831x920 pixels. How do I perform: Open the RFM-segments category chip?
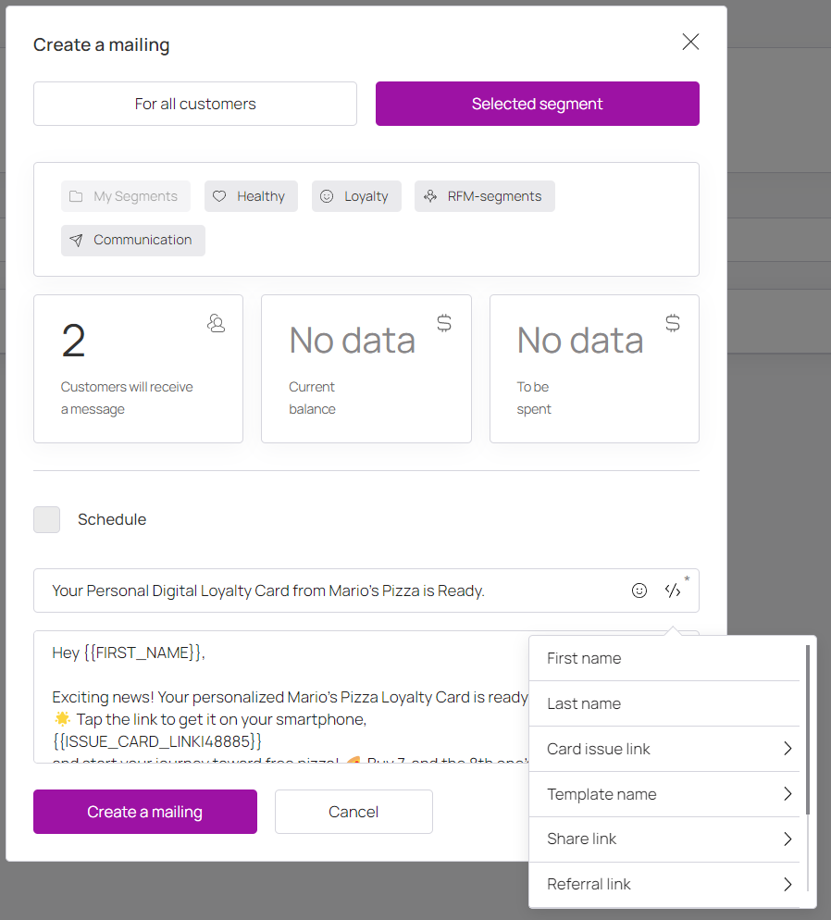[484, 196]
